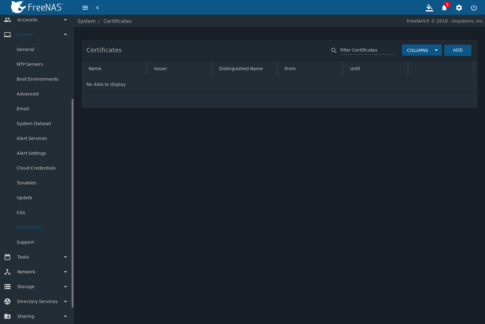This screenshot has height=324, width=485.
Task: Click the sidebar scrollbar
Action: [73, 203]
